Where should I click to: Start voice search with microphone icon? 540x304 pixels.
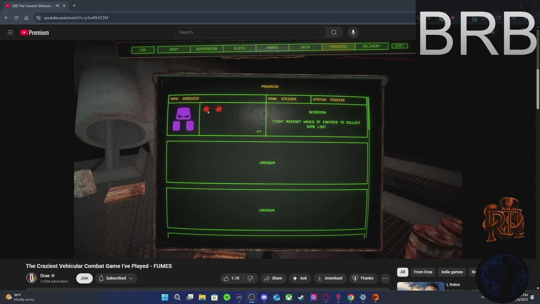click(x=353, y=33)
